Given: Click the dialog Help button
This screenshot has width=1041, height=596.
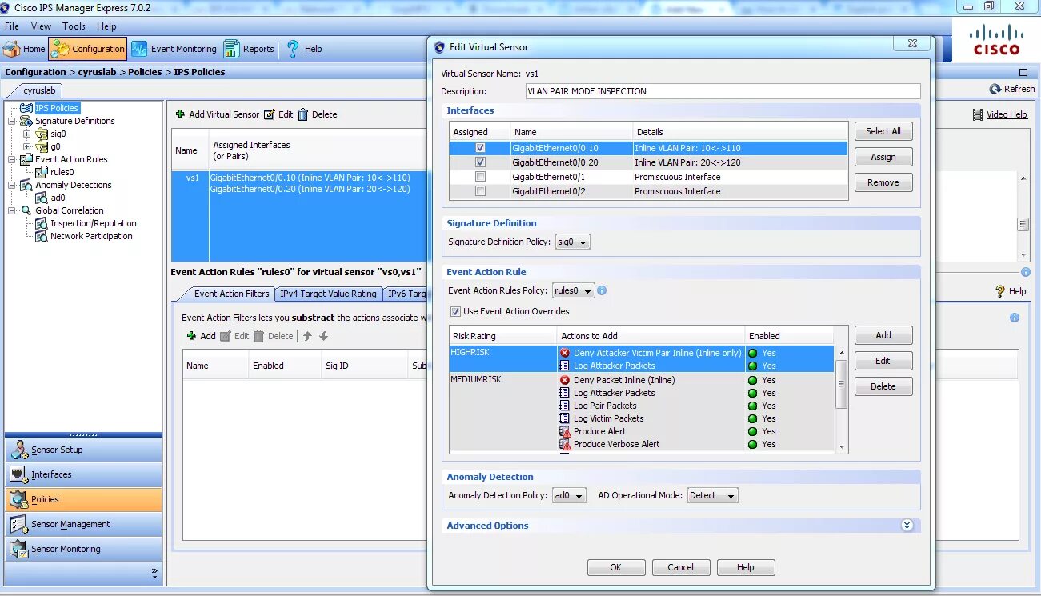Looking at the screenshot, I should (x=746, y=567).
